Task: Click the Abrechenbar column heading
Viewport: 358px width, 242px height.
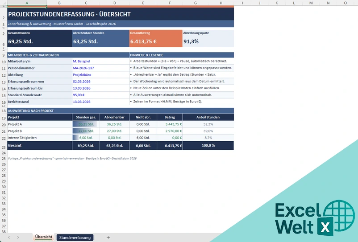Action: coord(114,117)
